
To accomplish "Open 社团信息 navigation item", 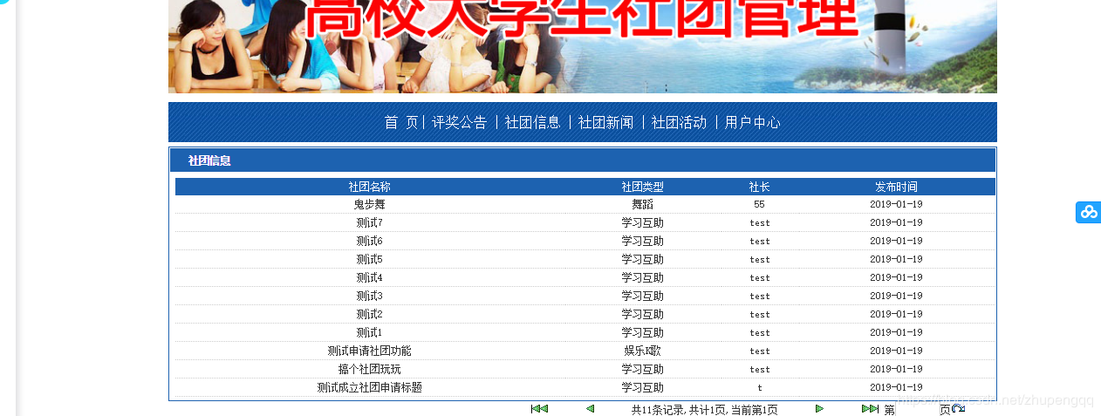I will pyautogui.click(x=533, y=123).
